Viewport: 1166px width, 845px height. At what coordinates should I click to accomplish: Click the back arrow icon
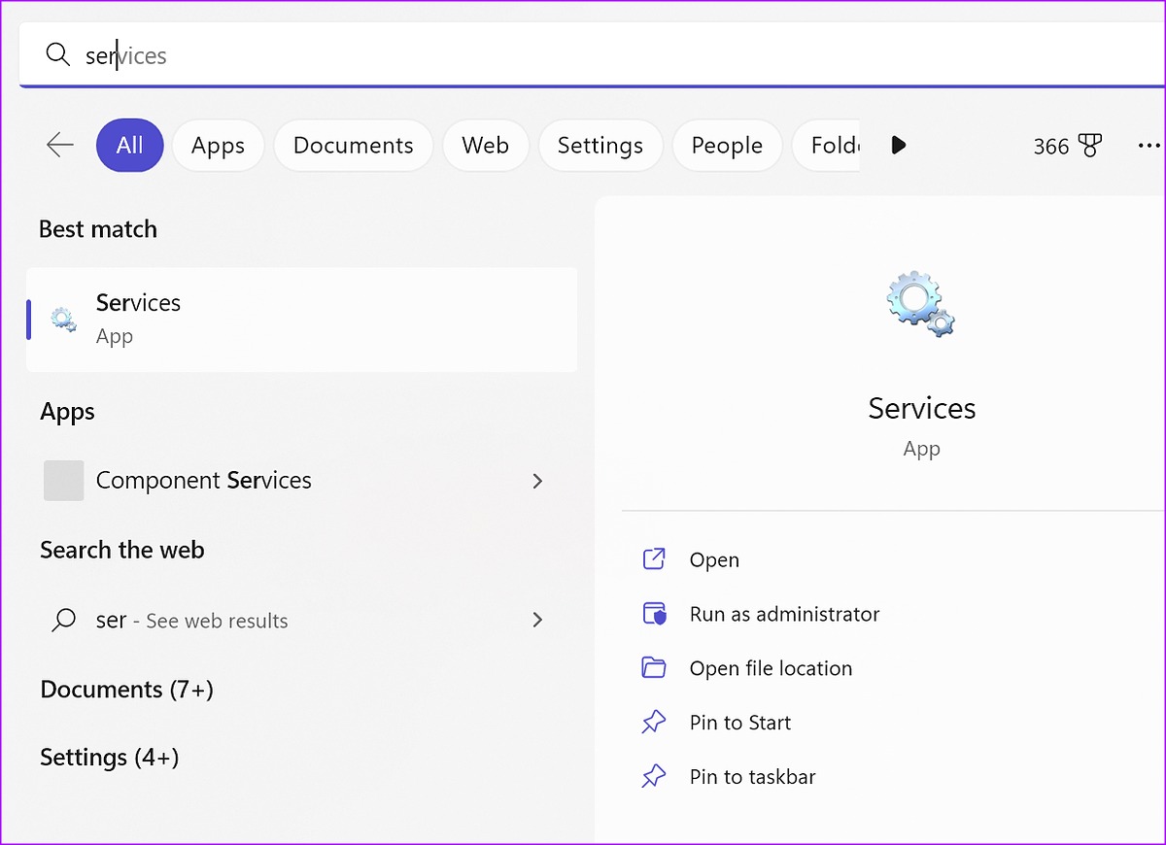coord(60,146)
